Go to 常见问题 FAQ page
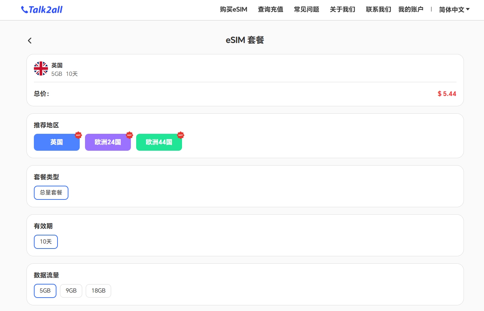484x311 pixels. [307, 10]
